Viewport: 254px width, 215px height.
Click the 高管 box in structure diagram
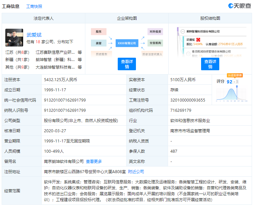[x=99, y=43]
